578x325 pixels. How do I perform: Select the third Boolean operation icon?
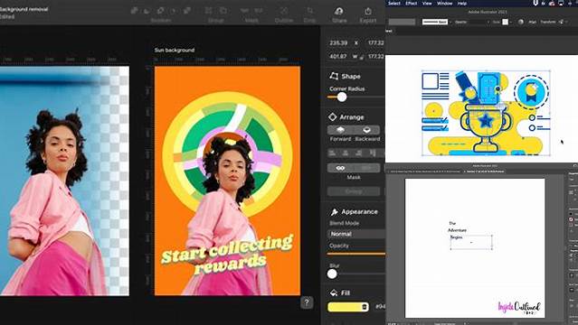(160, 11)
